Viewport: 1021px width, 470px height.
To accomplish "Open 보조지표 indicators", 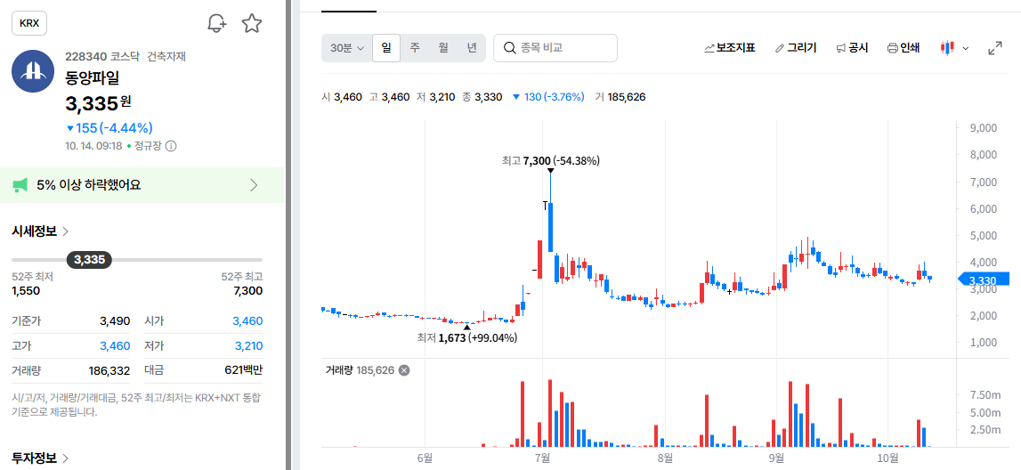I will 730,48.
